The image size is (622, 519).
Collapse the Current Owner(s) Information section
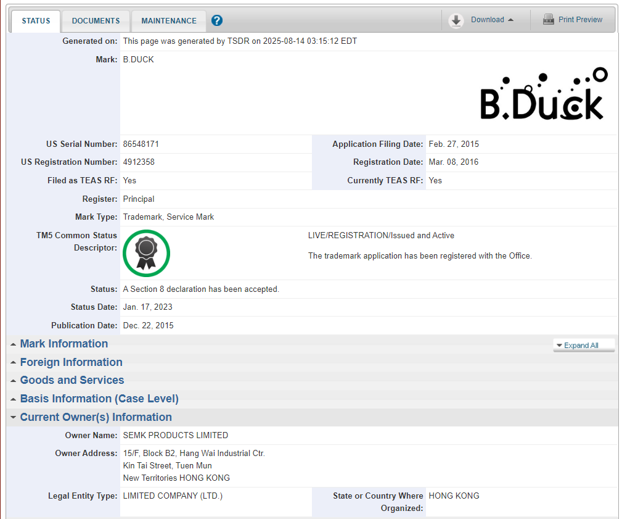pos(96,417)
